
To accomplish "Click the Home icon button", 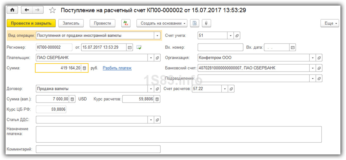I will [12, 10].
